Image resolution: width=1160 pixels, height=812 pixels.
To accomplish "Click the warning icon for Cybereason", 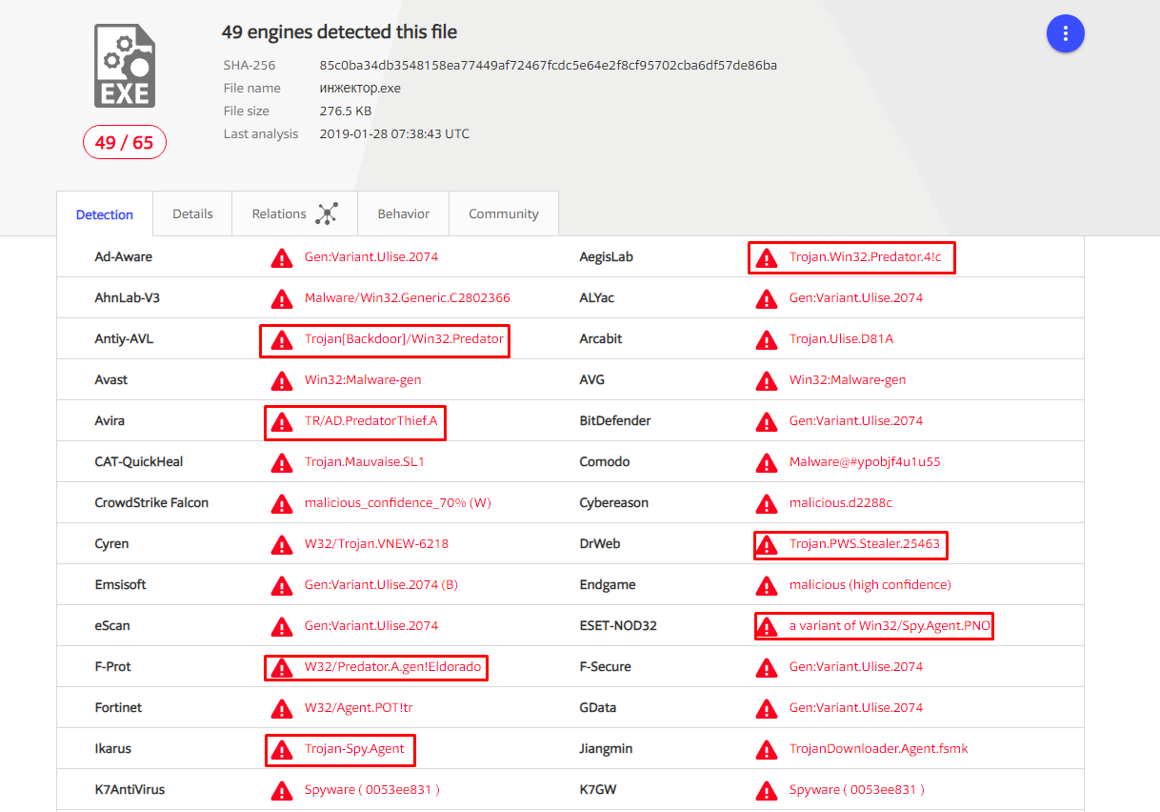I will pos(766,503).
